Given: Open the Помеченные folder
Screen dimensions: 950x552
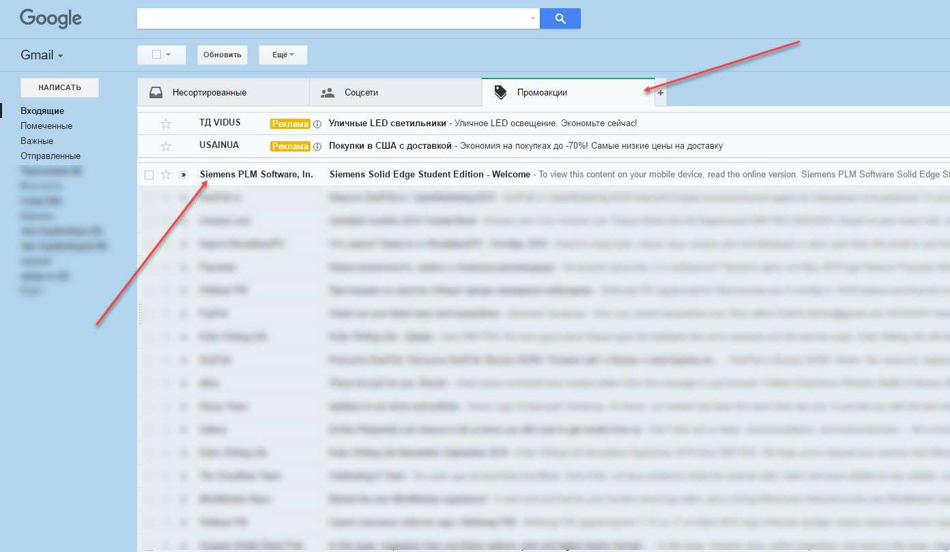Looking at the screenshot, I should click(x=46, y=126).
